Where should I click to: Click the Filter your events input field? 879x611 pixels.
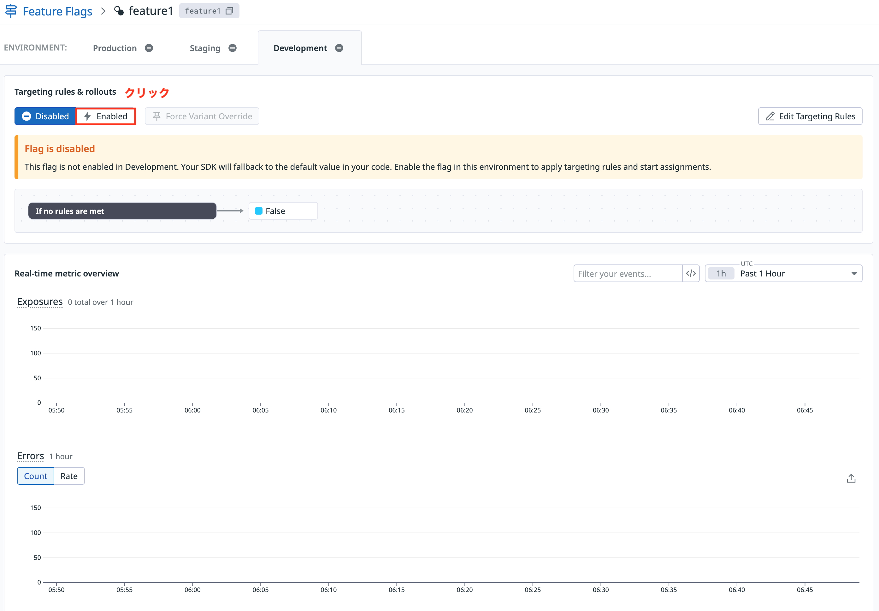[628, 273]
